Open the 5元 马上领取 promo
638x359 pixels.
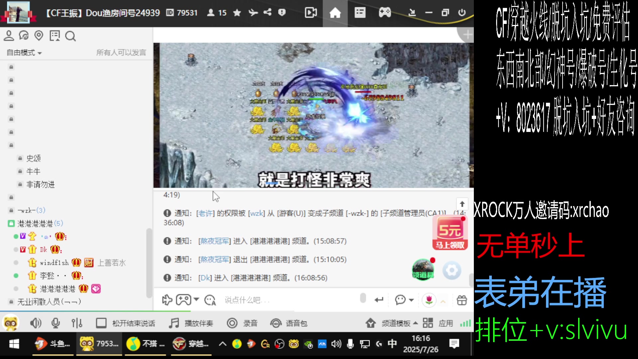[x=450, y=233]
